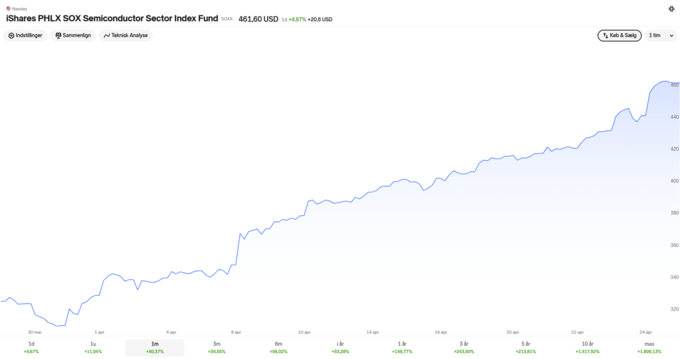Click the 8 apr. axis date
Image resolution: width=680 pixels, height=359 pixels.
coord(236,332)
